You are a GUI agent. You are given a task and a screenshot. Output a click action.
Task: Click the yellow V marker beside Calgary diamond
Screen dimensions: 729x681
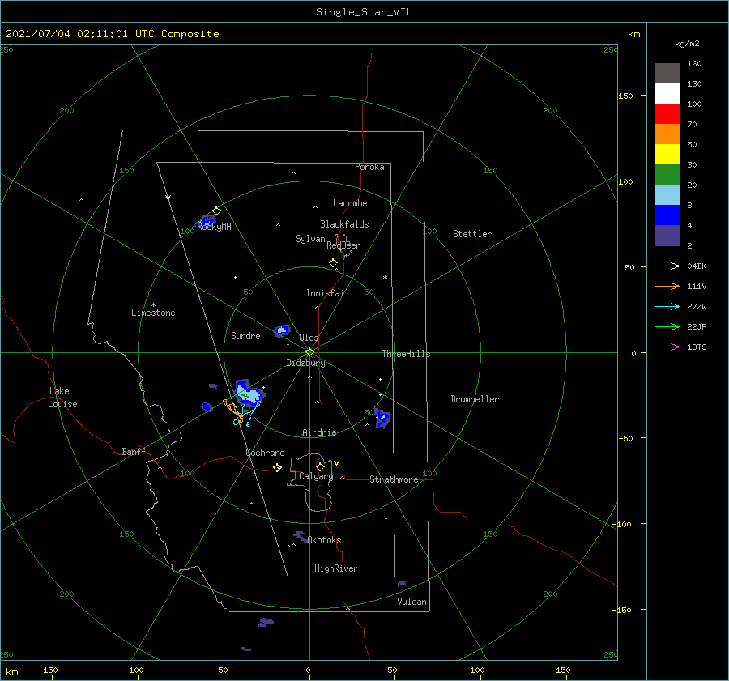click(337, 463)
